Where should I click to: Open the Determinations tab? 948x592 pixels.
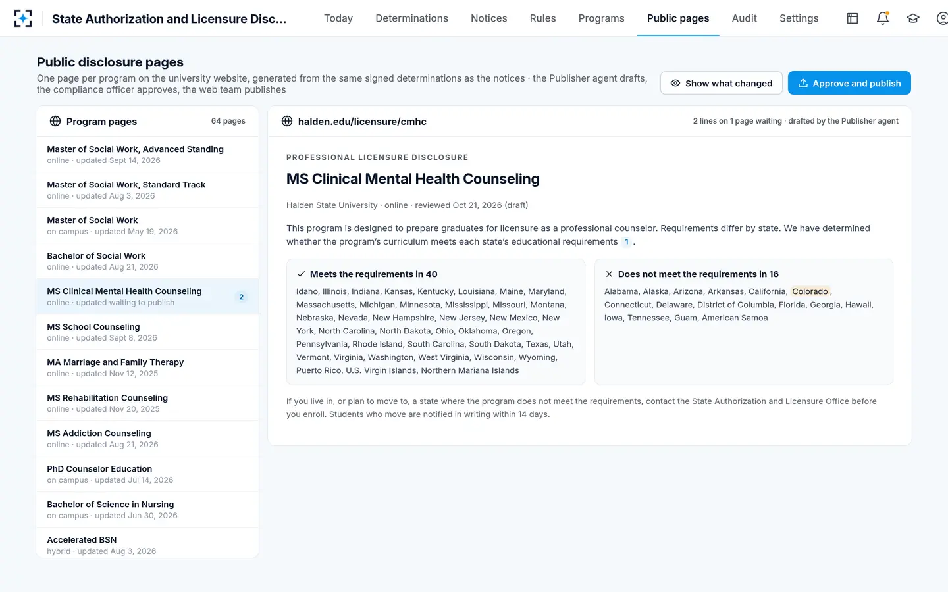click(x=412, y=18)
